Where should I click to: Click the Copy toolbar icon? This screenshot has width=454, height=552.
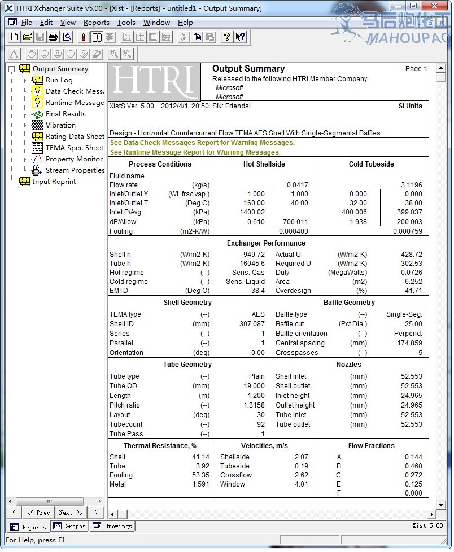(197, 37)
